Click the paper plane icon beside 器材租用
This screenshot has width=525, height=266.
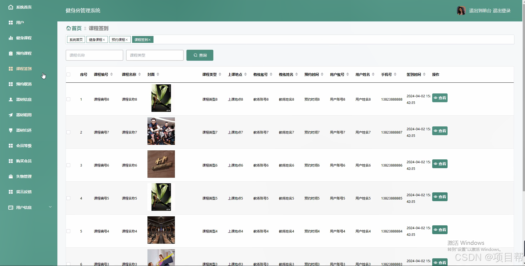pyautogui.click(x=11, y=115)
